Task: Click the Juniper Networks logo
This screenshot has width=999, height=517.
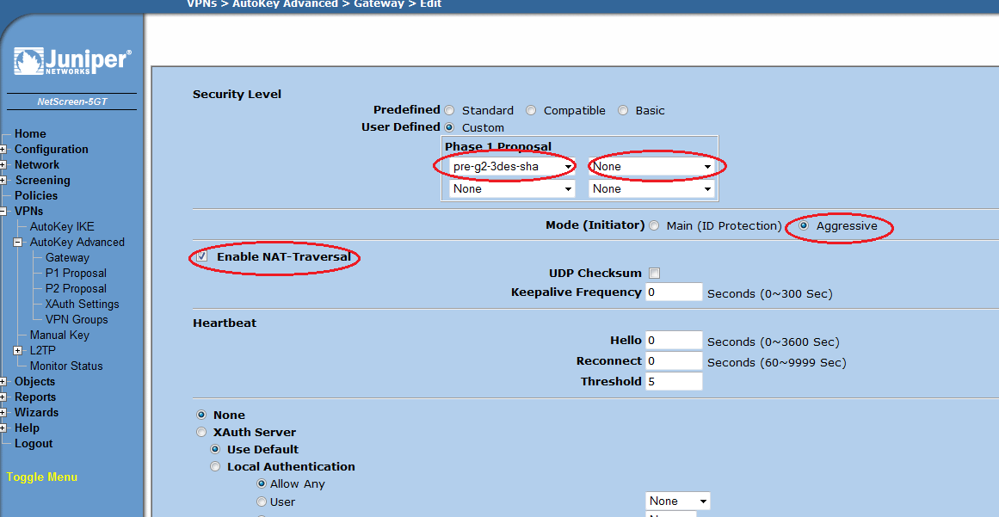Action: pos(72,62)
